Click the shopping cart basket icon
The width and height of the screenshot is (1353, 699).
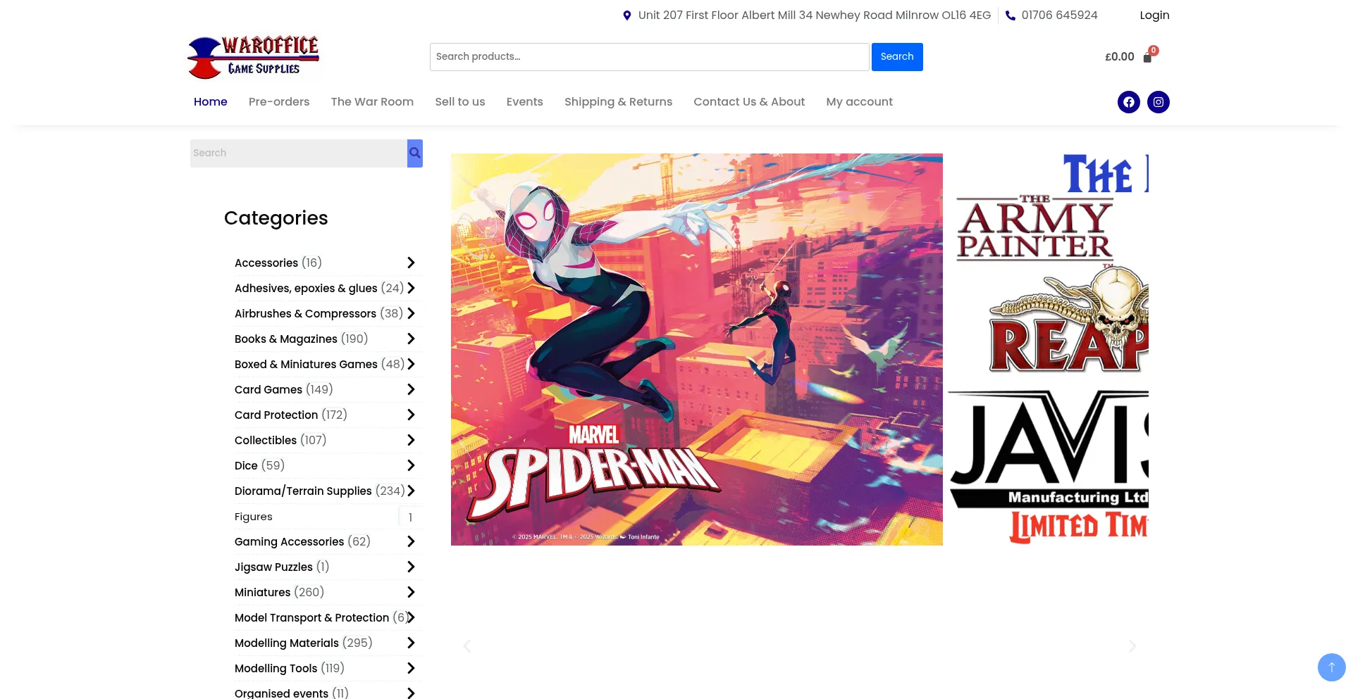pyautogui.click(x=1147, y=58)
